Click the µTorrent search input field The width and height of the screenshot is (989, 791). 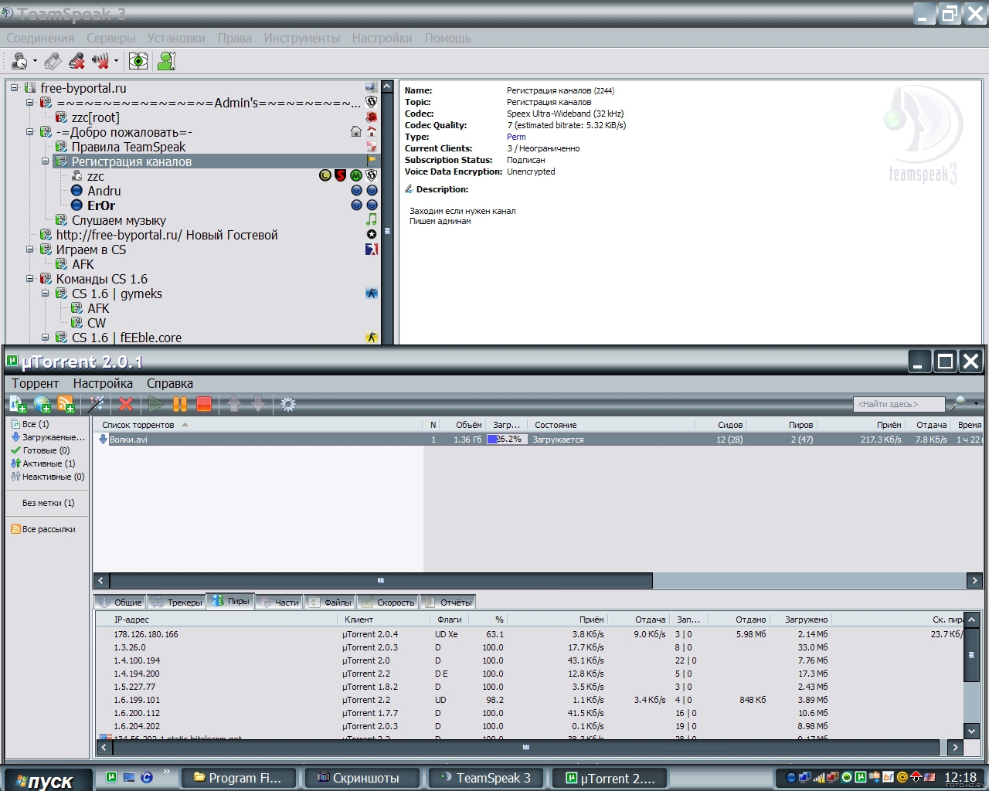click(x=899, y=404)
